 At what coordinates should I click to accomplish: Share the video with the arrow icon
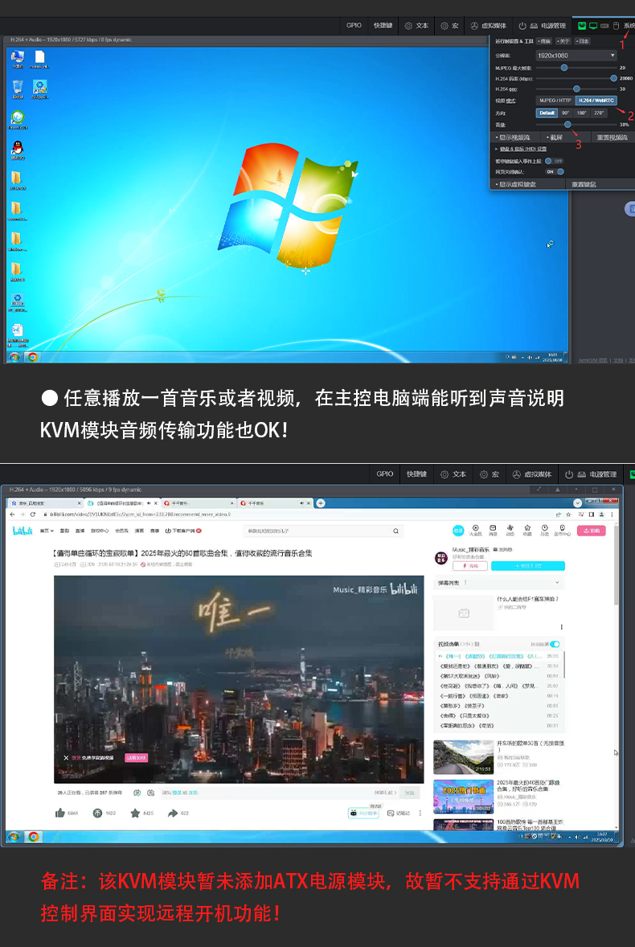click(x=172, y=813)
